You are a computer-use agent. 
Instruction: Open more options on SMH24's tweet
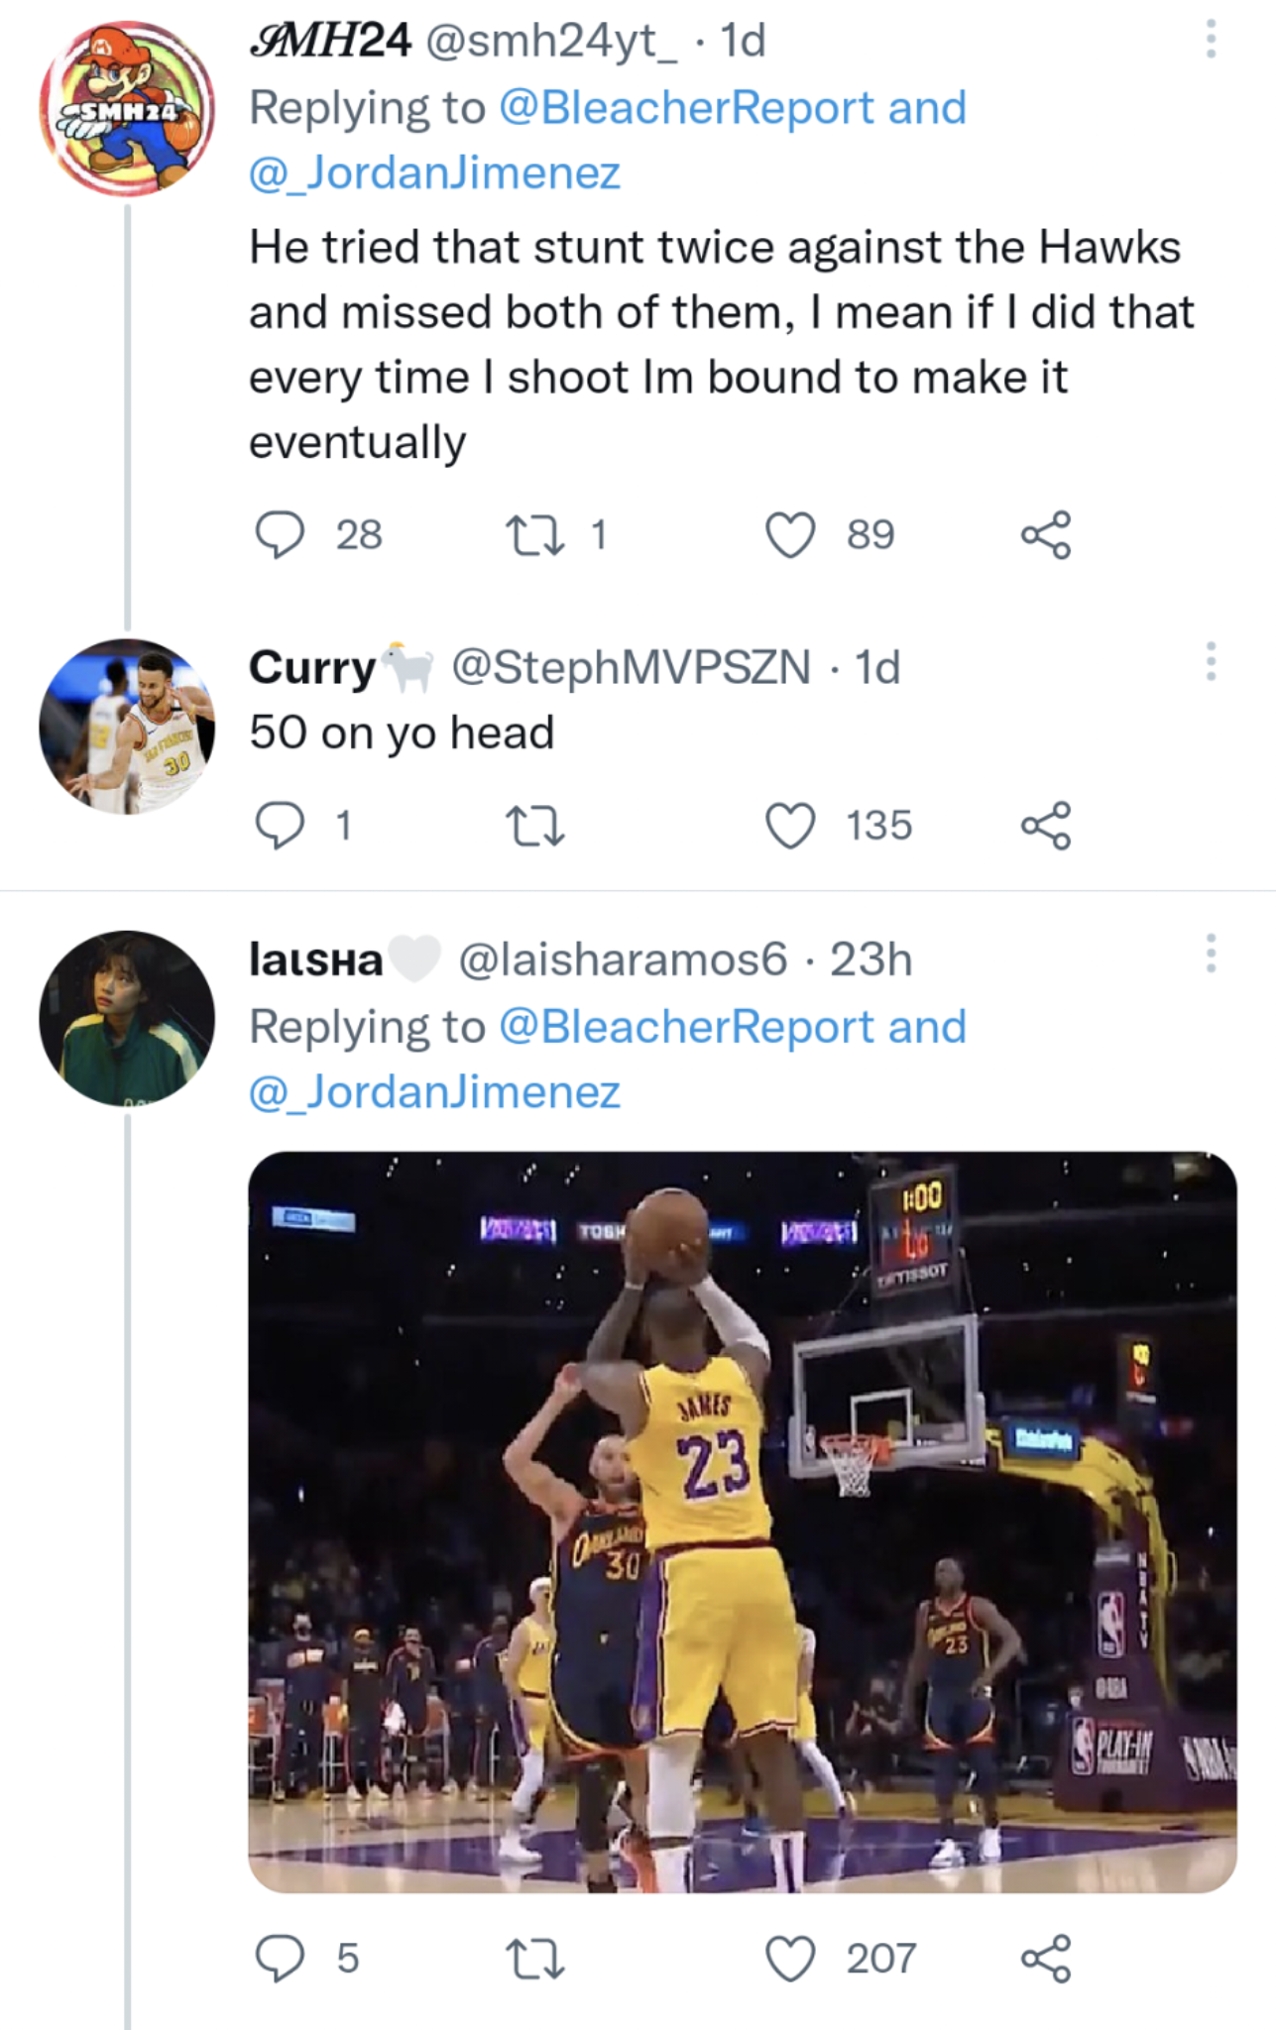1210,40
